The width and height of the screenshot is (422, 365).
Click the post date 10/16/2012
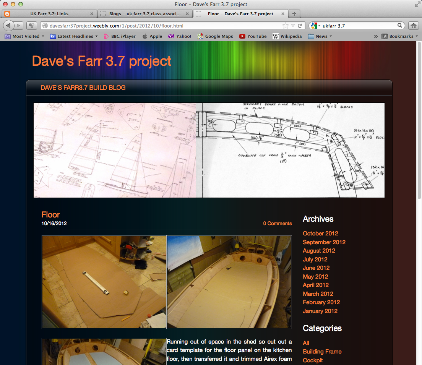tap(54, 224)
